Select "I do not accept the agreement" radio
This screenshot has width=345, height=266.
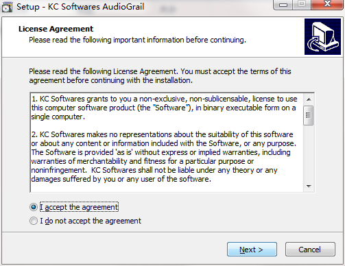(34, 221)
